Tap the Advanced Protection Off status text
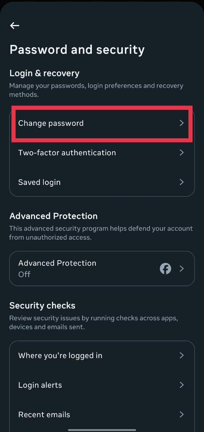This screenshot has width=204, height=432. pyautogui.click(x=24, y=274)
